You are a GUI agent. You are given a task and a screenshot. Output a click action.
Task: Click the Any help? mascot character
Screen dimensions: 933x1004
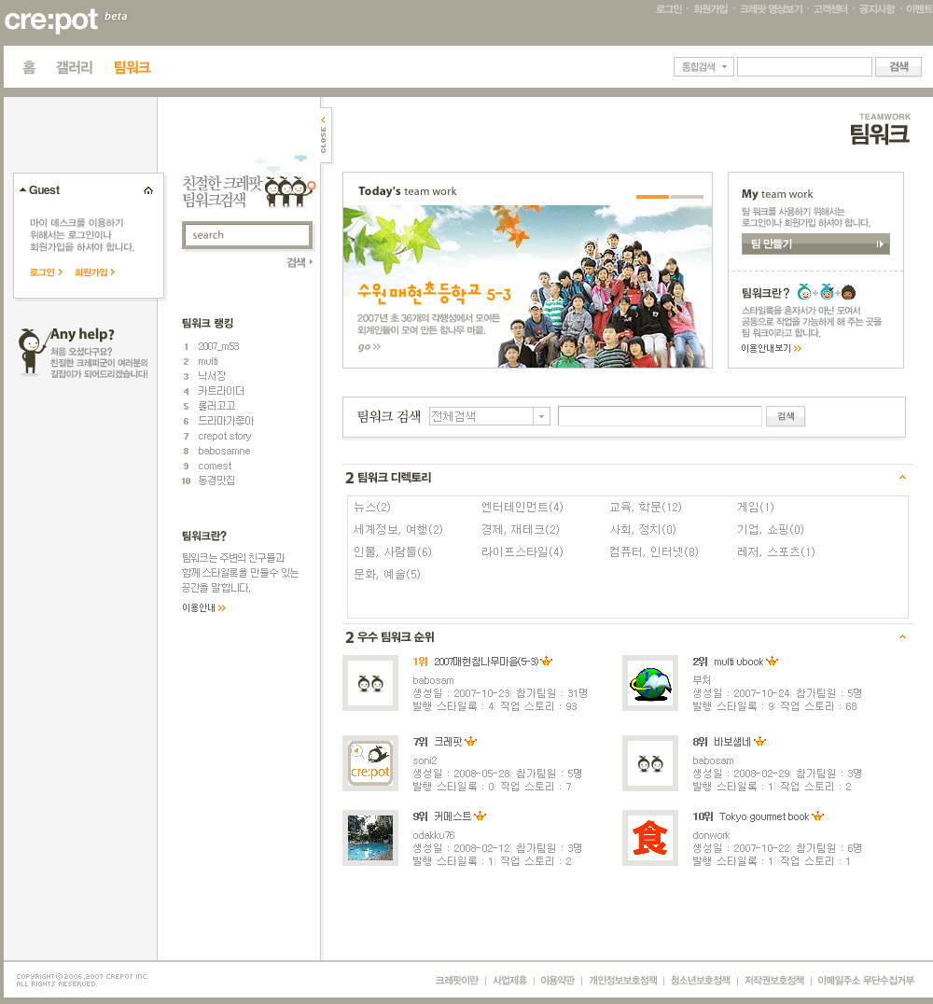(32, 351)
